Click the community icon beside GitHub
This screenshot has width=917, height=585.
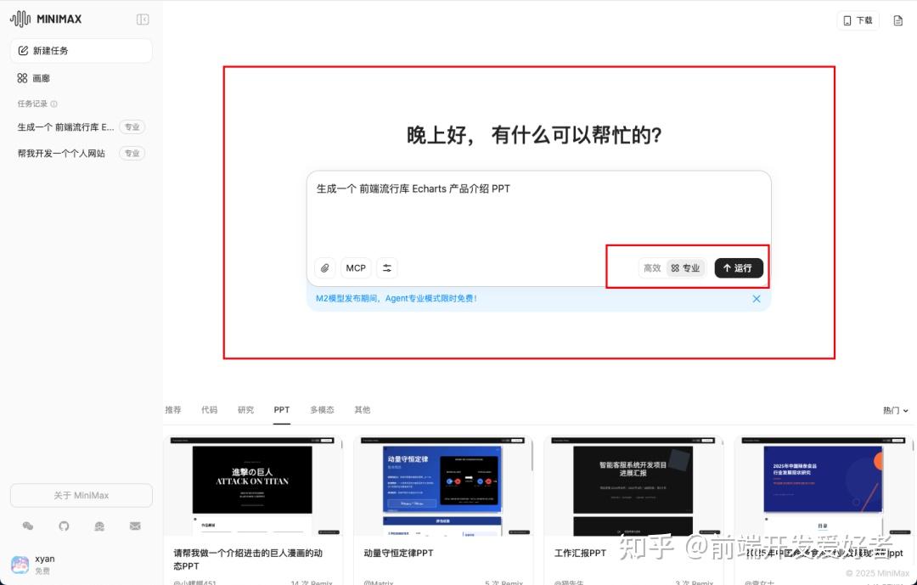coord(99,526)
